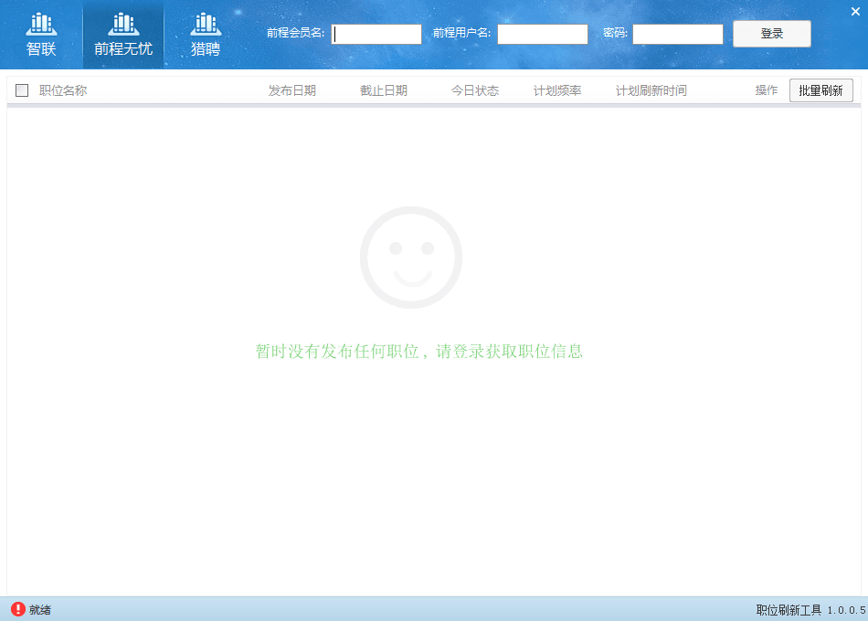868x621 pixels.
Task: Click the 前程用户名 text box
Action: tap(543, 34)
